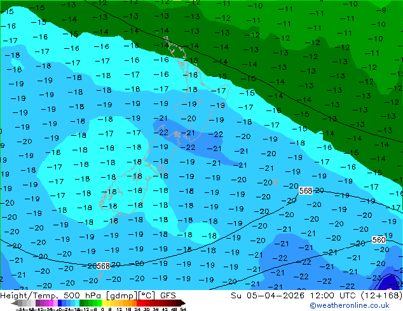Screen dimensions: 403x311
Task: Click the bright red 24°C legend swatch
Action: click(x=139, y=303)
